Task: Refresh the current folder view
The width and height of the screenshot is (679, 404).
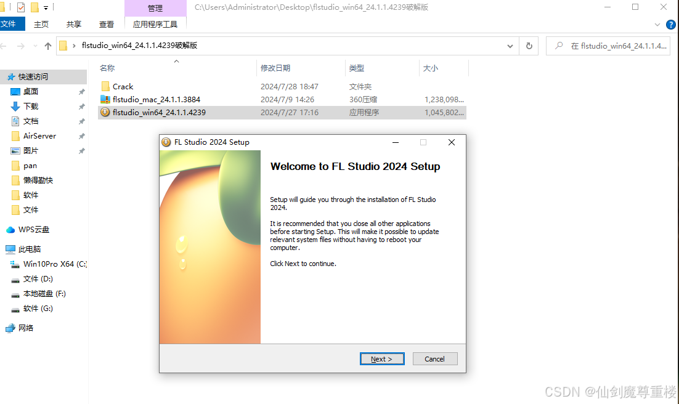Action: click(x=529, y=46)
